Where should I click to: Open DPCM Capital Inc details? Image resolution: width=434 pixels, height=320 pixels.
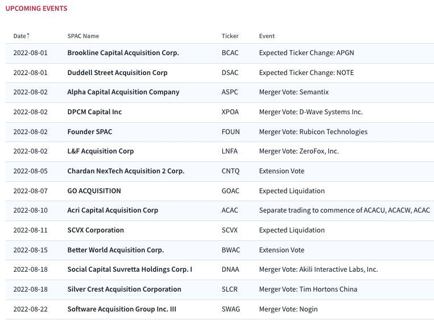94,112
